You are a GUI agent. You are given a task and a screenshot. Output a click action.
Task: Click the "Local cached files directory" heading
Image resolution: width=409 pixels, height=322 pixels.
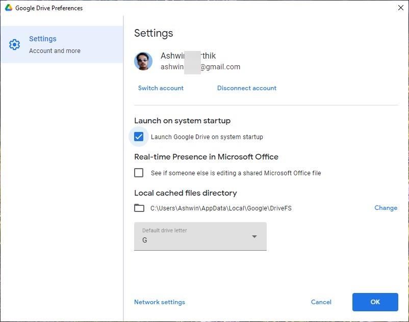point(186,193)
